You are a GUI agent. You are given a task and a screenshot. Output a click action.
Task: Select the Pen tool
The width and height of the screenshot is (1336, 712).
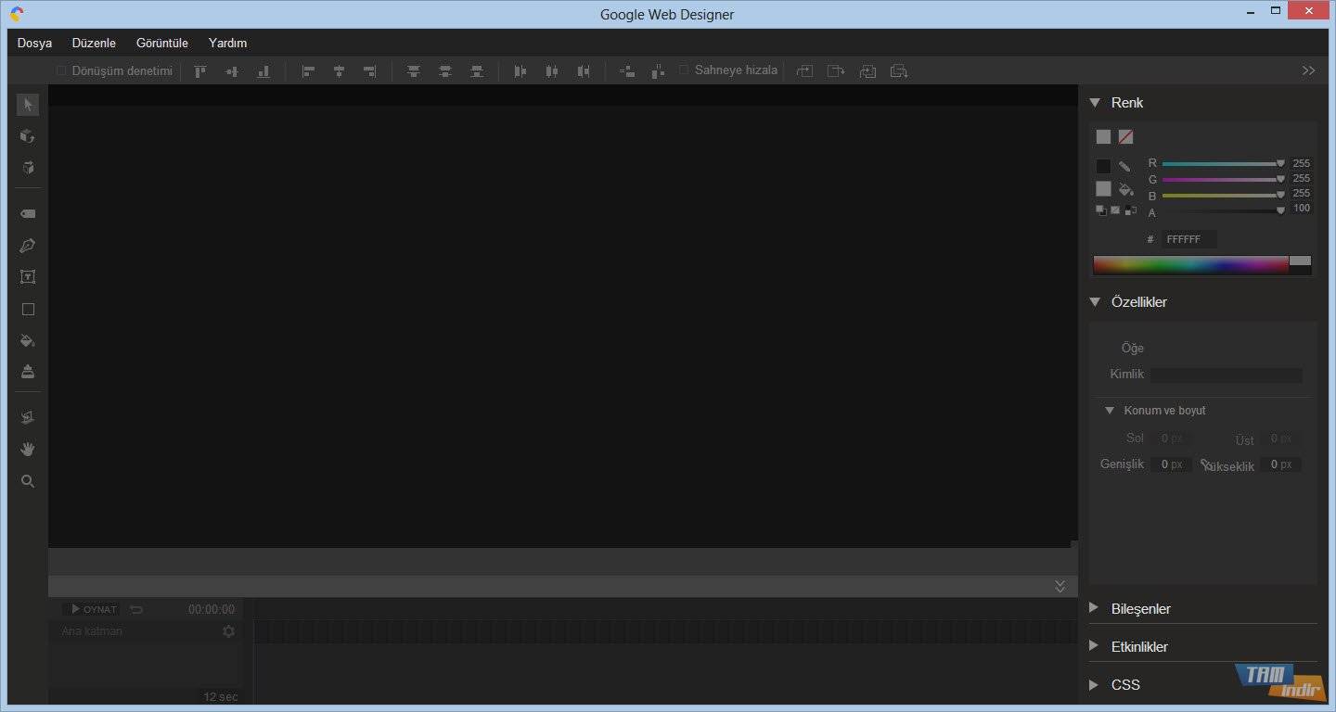(28, 246)
